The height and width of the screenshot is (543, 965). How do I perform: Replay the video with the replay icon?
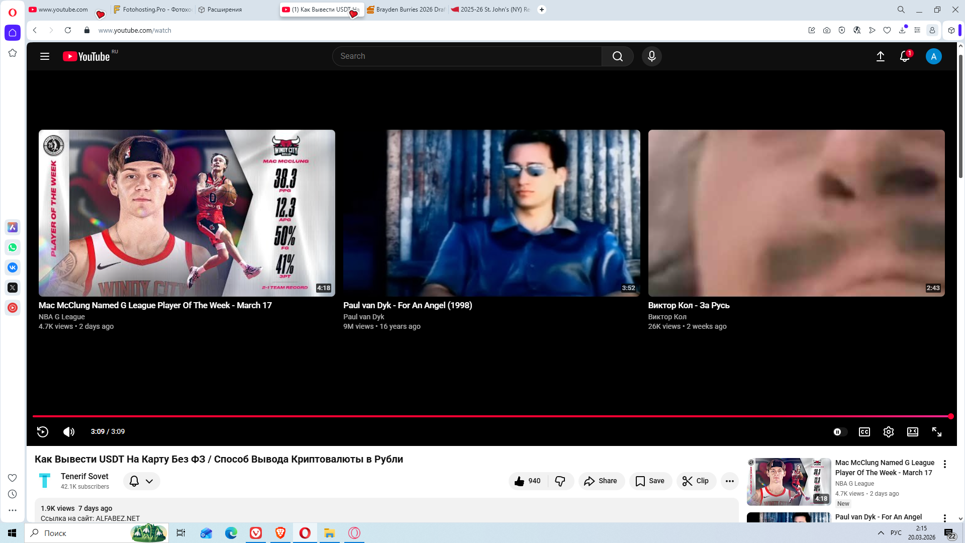tap(43, 432)
